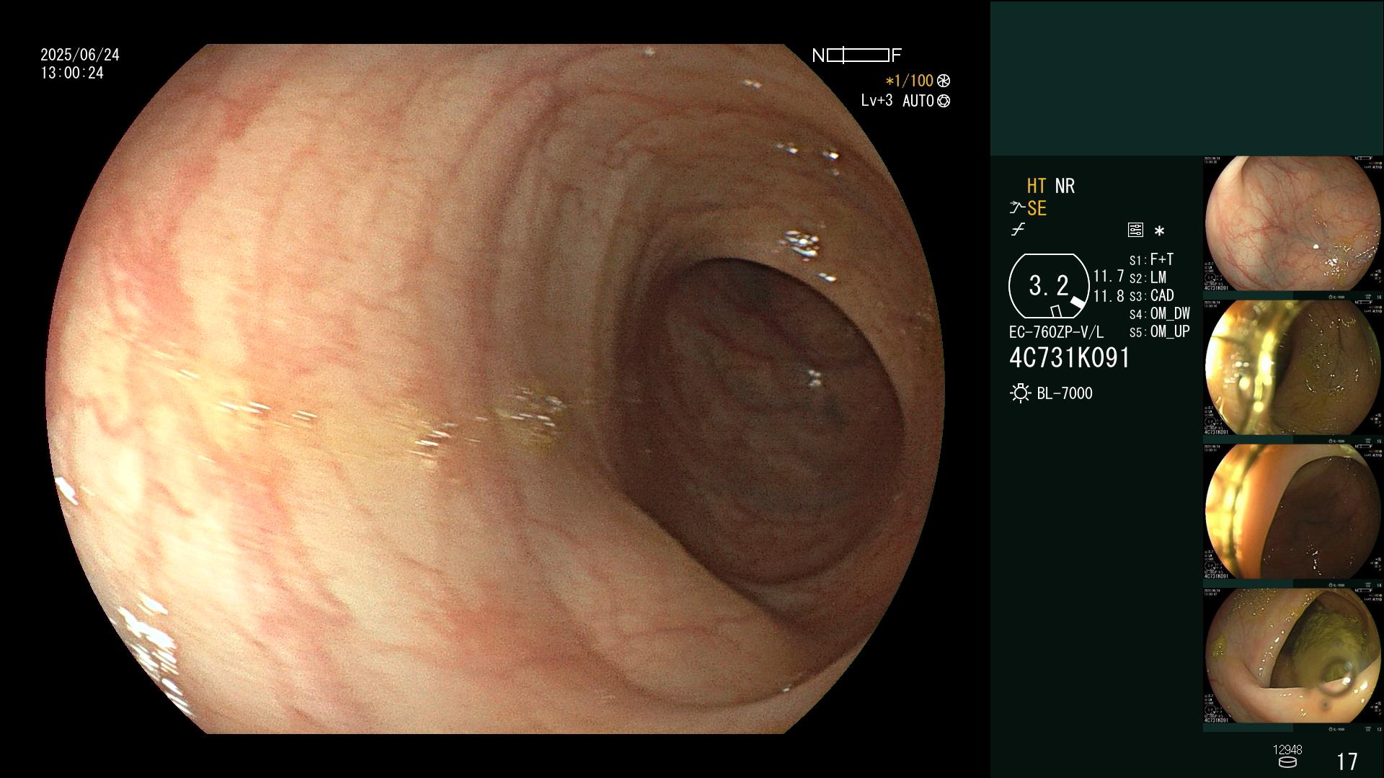The height and width of the screenshot is (778, 1384).
Task: Click the asterisk indicator beside settings icon
Action: [1159, 231]
